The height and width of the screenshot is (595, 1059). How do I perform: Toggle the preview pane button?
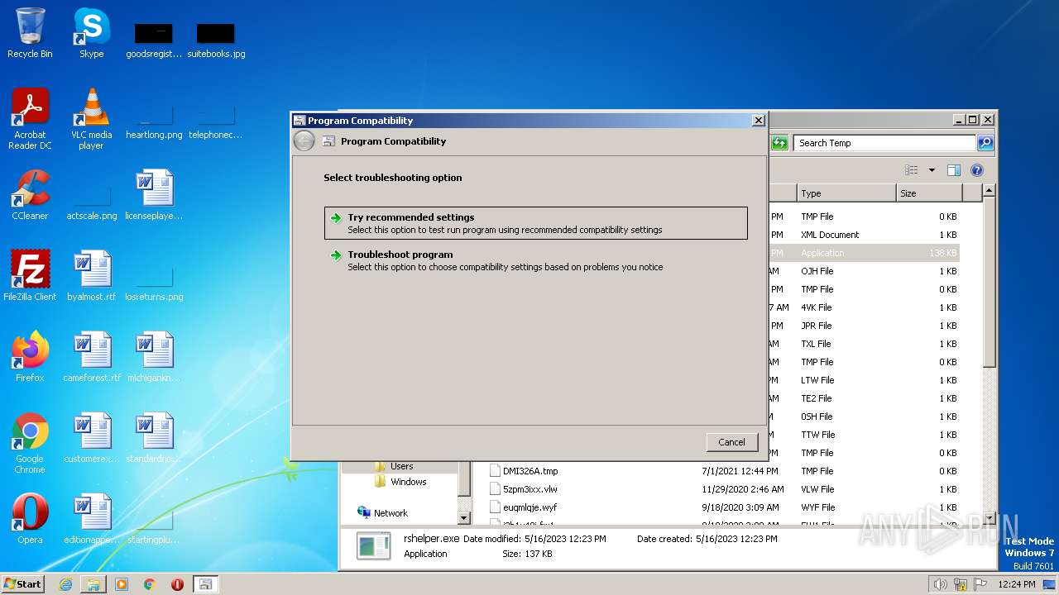(953, 170)
